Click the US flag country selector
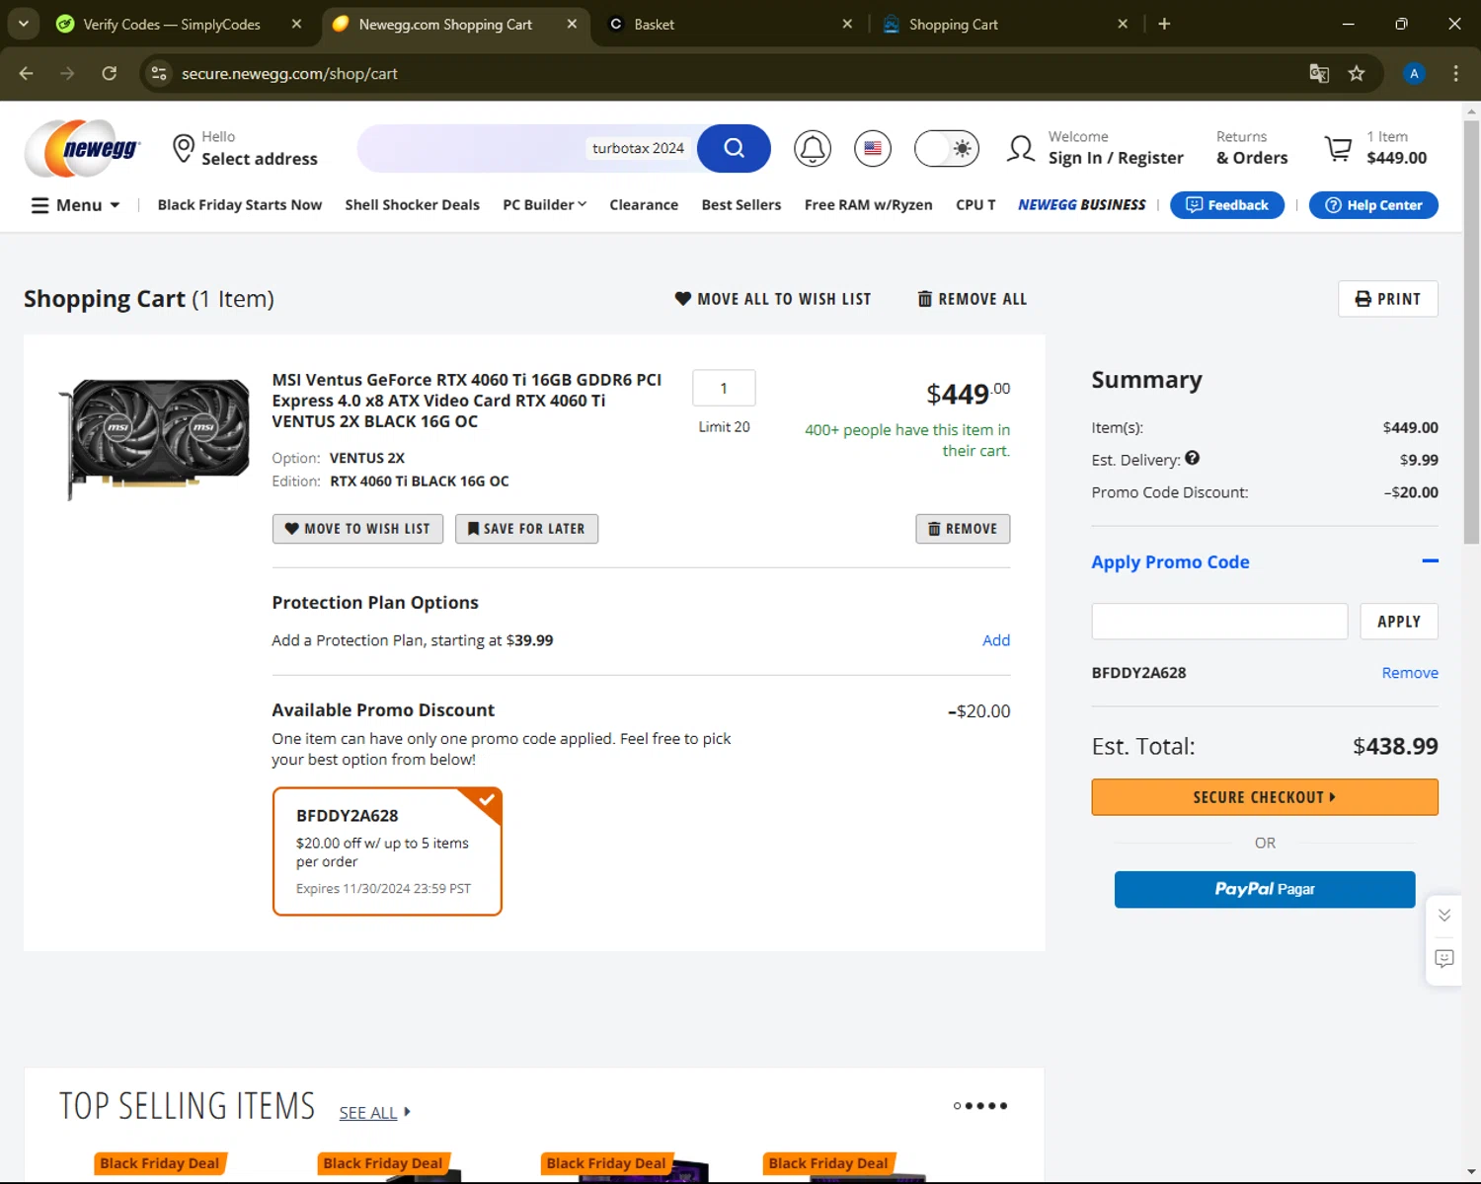Screen dimensions: 1481x1184 tap(873, 149)
